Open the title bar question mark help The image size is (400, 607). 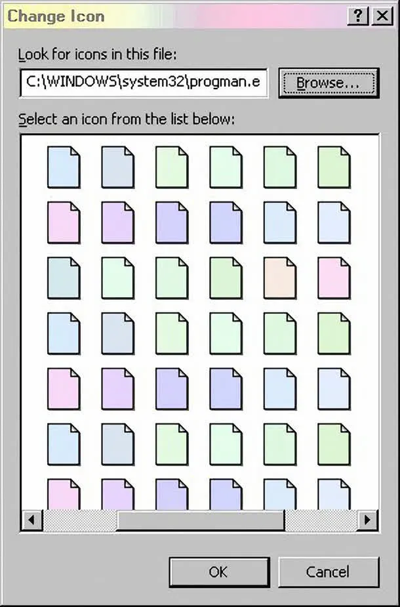[356, 16]
